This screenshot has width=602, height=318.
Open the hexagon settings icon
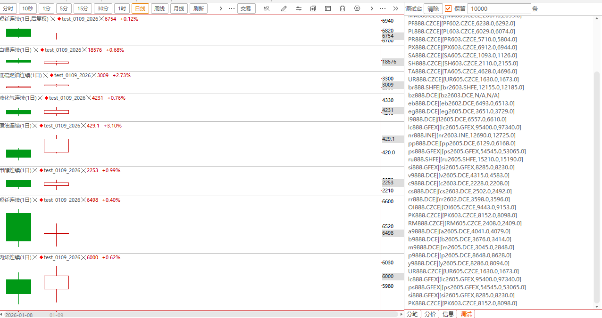click(x=357, y=8)
